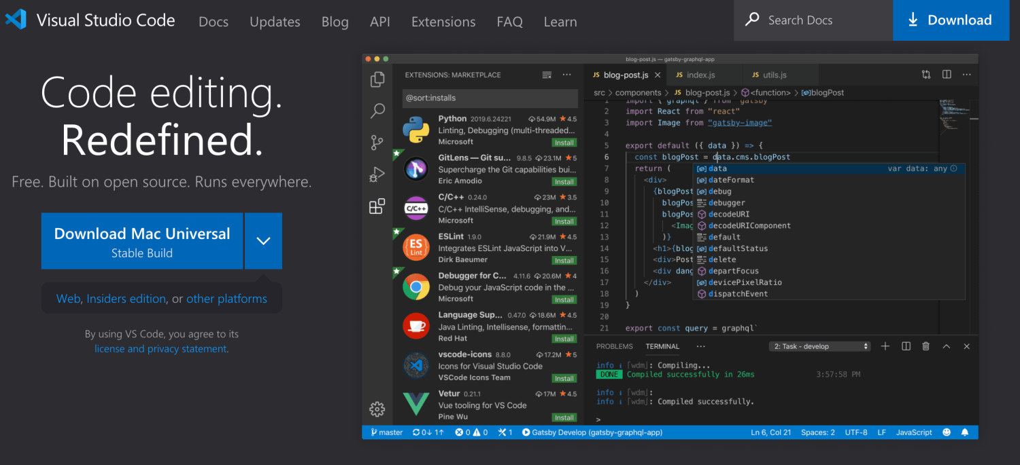Open the Run and Debug icon

pos(377,174)
